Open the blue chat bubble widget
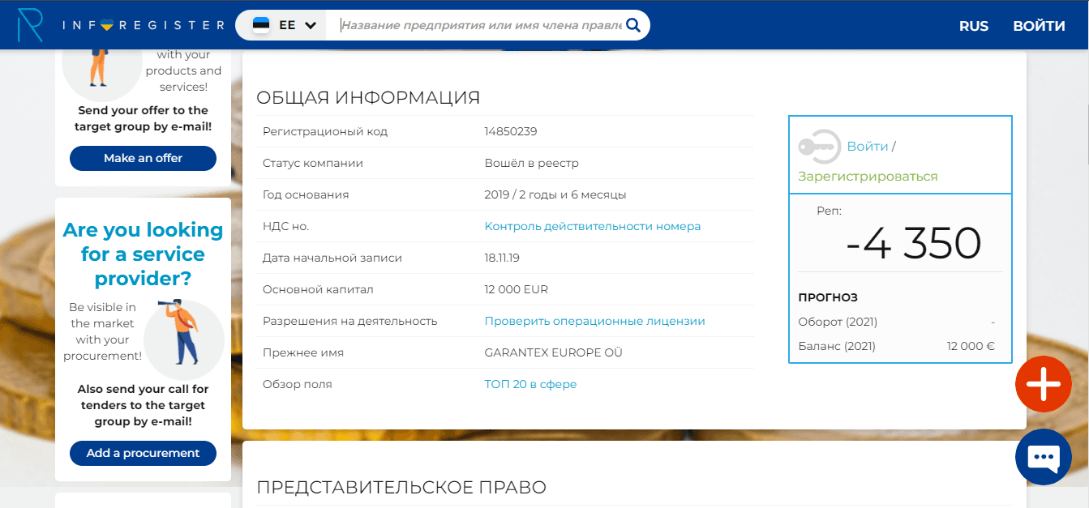This screenshot has height=508, width=1089. 1043,457
